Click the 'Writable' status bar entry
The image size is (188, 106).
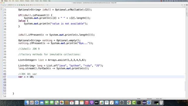tap(139, 99)
